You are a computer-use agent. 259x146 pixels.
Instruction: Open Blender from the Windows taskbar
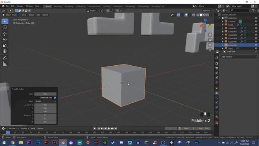(63, 142)
